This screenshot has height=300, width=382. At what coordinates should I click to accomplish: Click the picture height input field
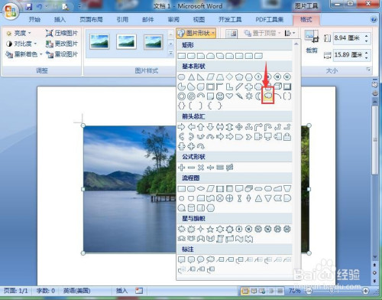(348, 38)
